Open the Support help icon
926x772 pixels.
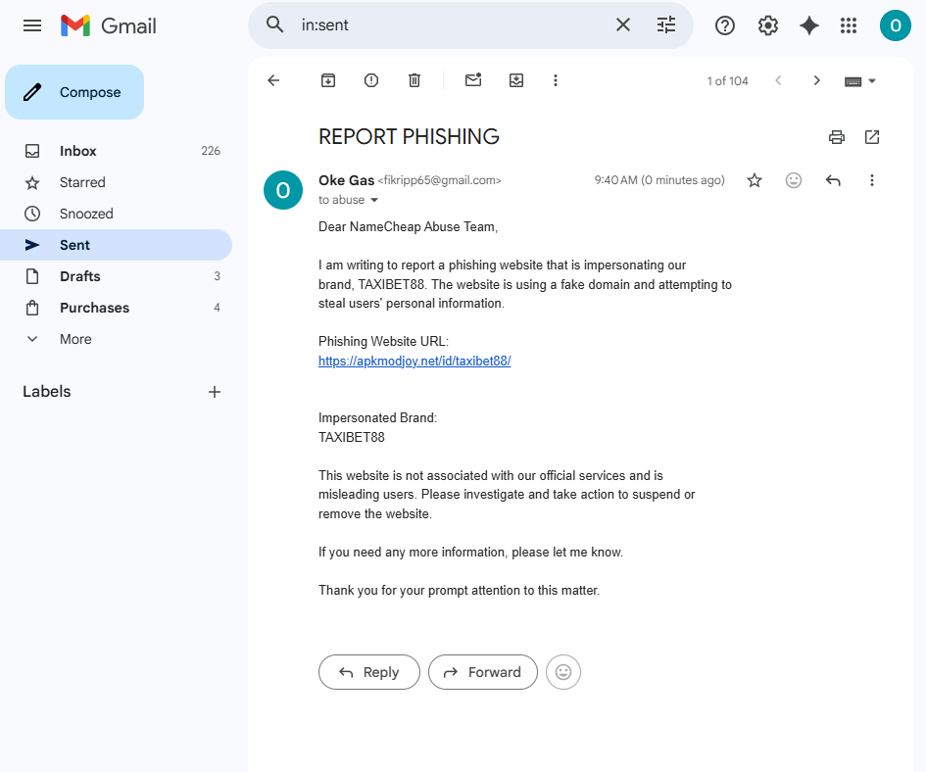coord(724,25)
